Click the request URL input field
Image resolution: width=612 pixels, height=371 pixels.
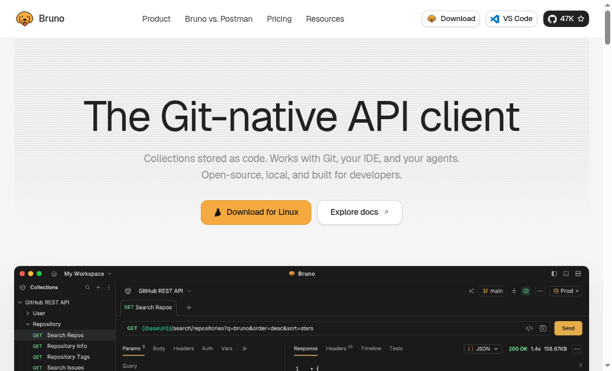coord(337,329)
